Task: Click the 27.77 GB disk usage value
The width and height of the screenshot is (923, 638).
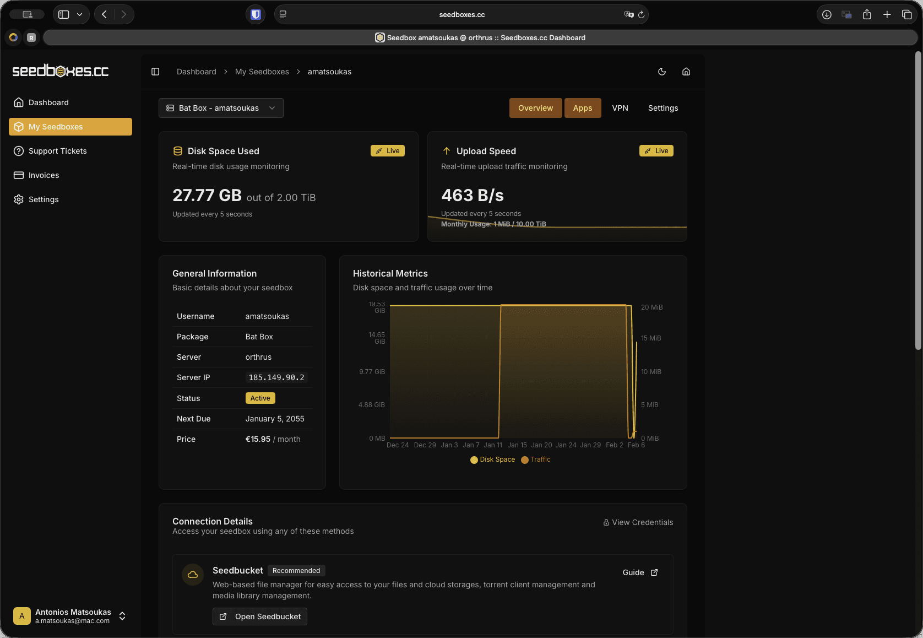Action: pos(207,196)
